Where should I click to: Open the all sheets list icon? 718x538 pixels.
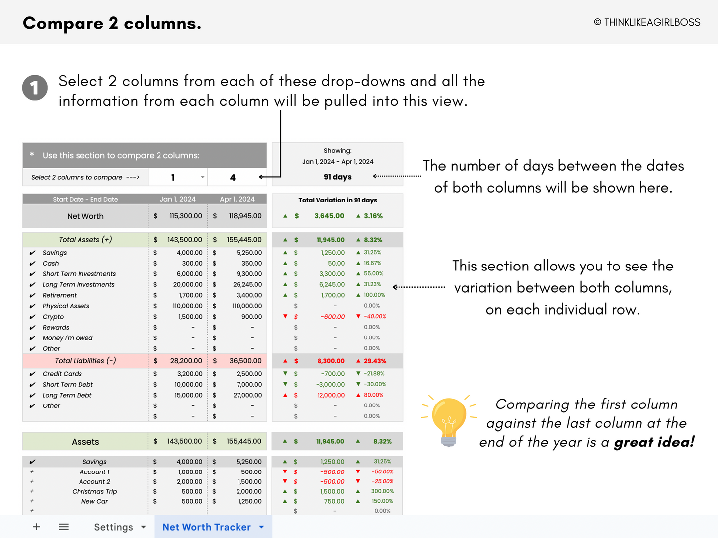click(64, 527)
